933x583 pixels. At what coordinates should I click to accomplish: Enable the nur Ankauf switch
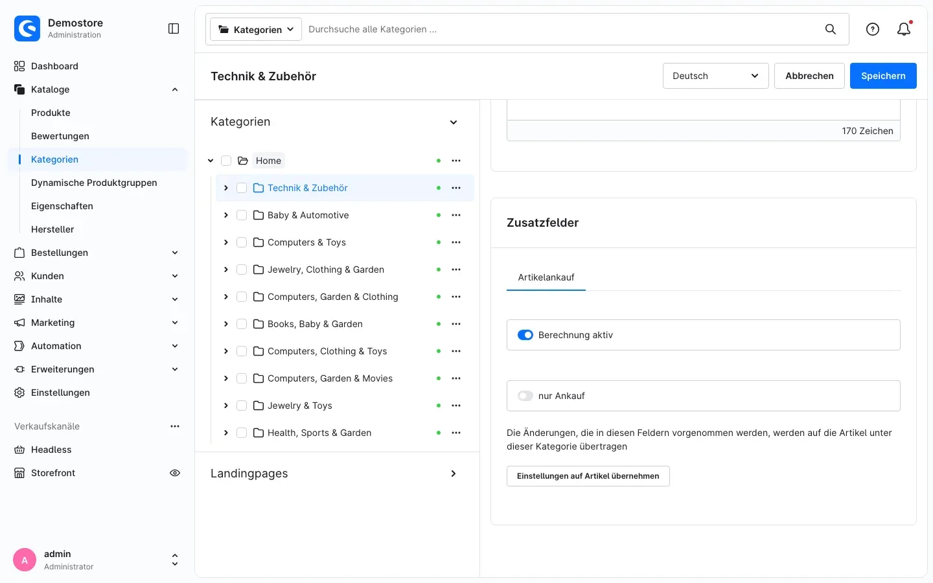tap(525, 396)
